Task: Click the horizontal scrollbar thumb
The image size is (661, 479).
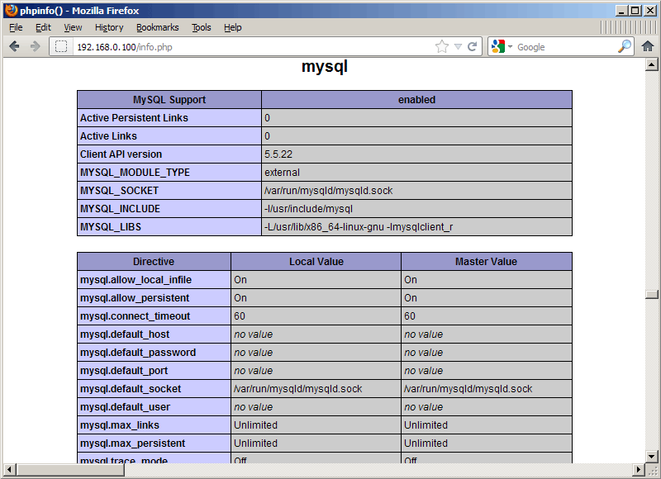Action: coord(71,469)
